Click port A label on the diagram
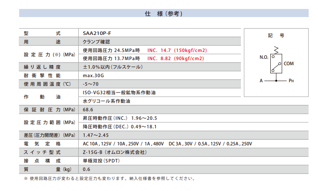Viewport: 318px width, 191px height. pos(261,80)
